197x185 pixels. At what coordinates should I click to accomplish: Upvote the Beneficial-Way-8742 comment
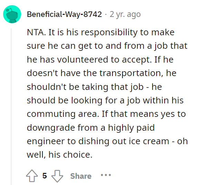pos(32,176)
